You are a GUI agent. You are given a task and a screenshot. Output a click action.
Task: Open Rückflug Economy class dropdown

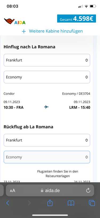47,157
